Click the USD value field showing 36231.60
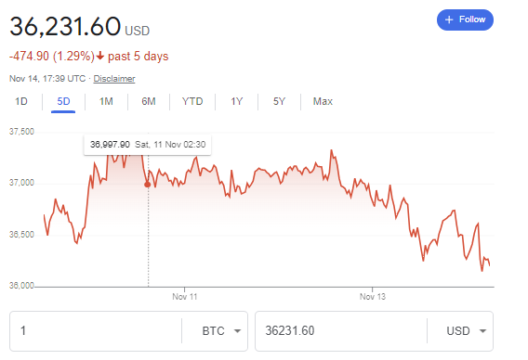528x360 pixels. (341, 331)
